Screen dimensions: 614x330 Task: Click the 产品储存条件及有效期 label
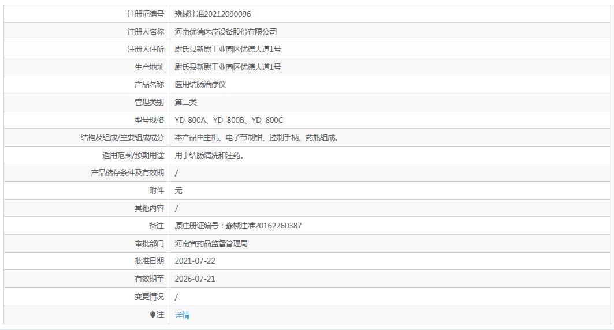[x=127, y=173]
